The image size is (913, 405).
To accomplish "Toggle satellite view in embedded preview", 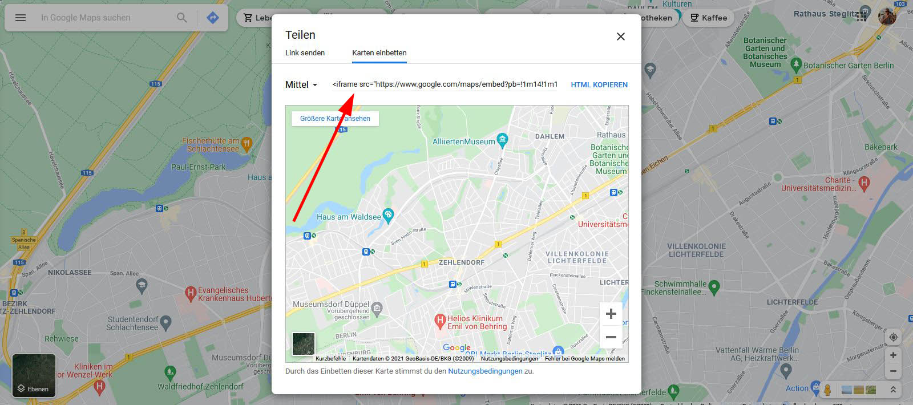I will click(x=303, y=344).
